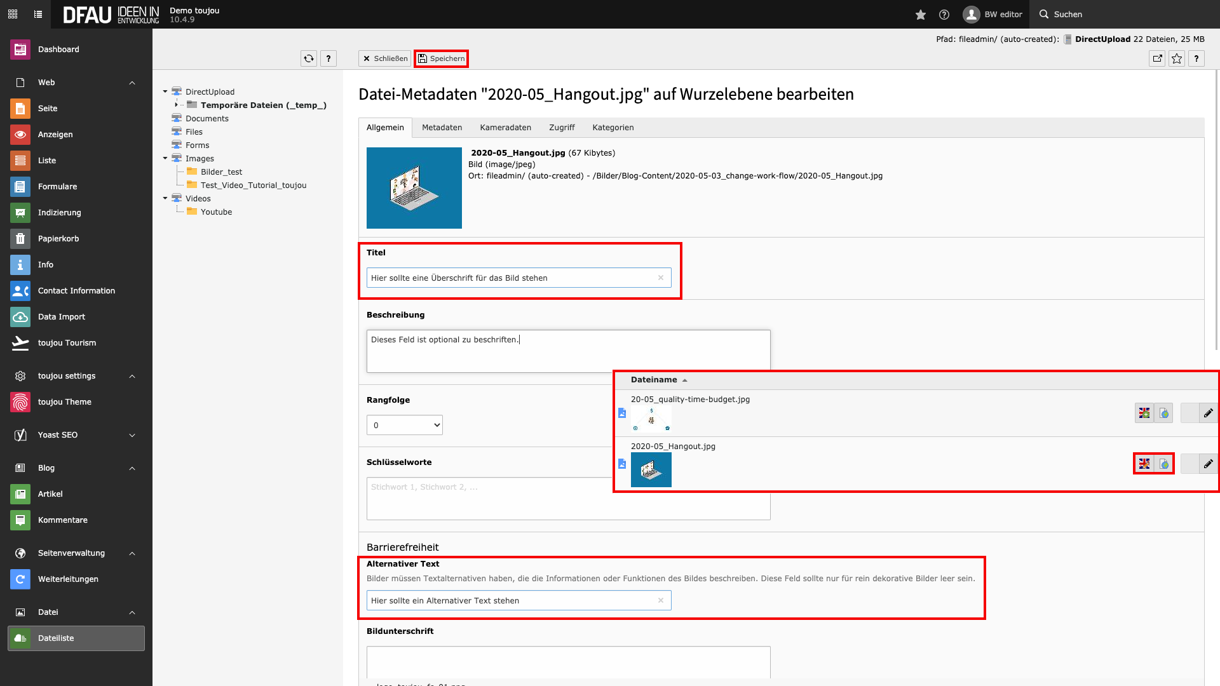Open the Rangfolge dropdown
The image size is (1220, 686).
(404, 425)
